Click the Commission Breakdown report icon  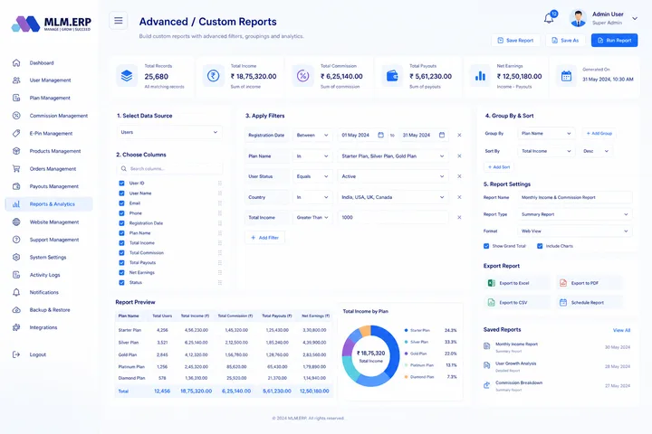coord(486,385)
